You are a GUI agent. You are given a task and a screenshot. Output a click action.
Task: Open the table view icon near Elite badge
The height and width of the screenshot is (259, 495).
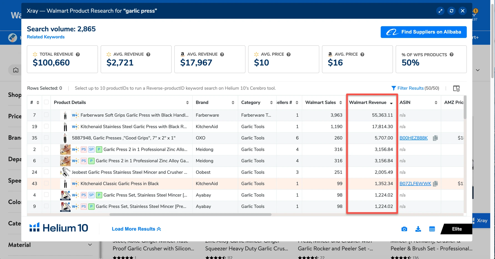point(432,229)
